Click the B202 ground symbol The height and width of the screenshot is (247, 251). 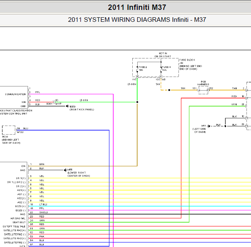click(67, 106)
